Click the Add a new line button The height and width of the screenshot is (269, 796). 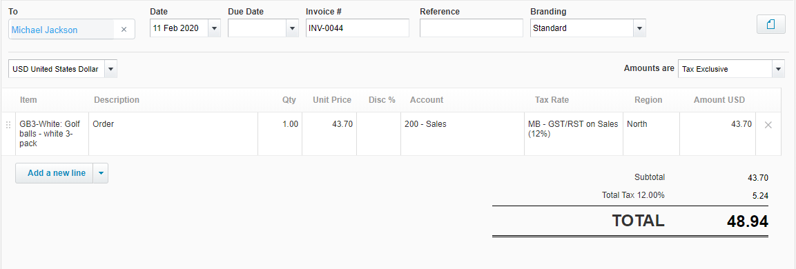[x=55, y=173]
